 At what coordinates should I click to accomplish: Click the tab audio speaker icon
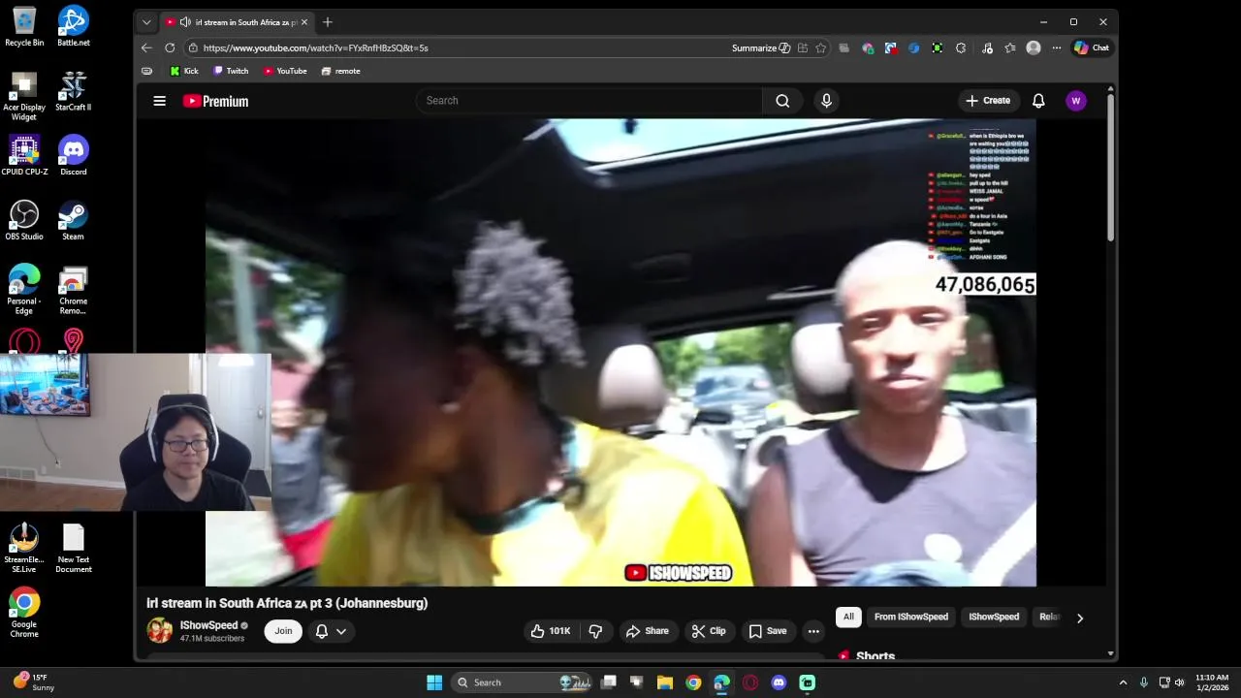point(184,21)
